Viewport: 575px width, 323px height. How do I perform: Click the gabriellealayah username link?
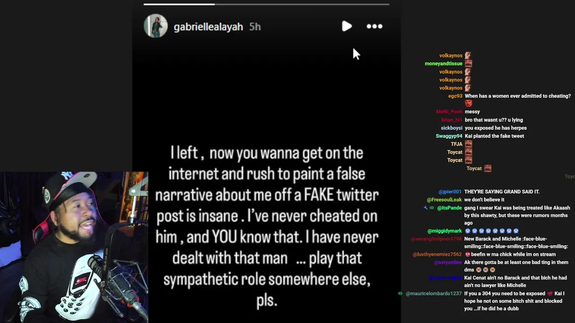[208, 27]
